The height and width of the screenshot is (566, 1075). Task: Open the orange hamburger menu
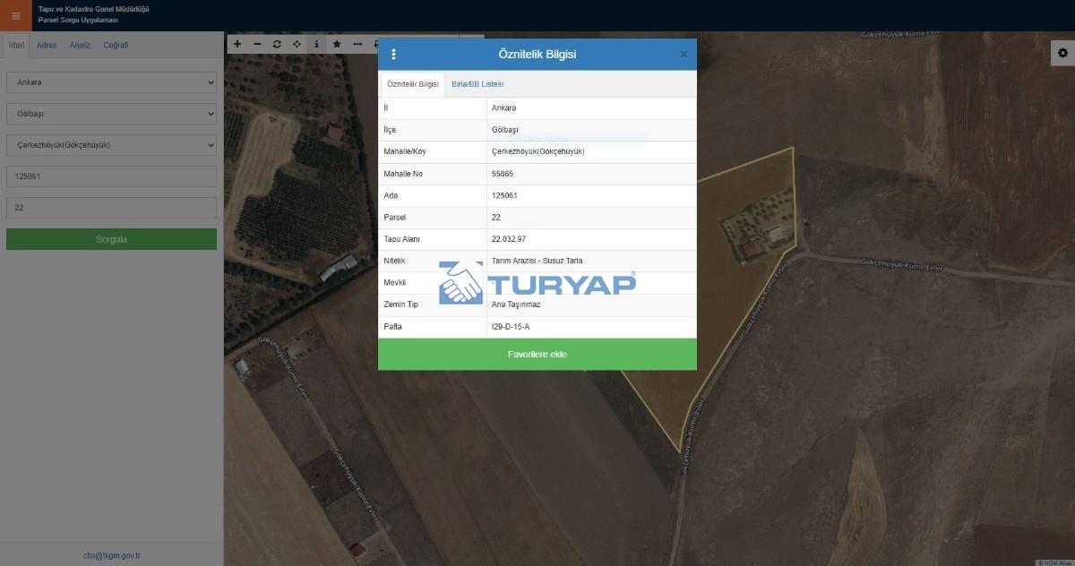[15, 15]
